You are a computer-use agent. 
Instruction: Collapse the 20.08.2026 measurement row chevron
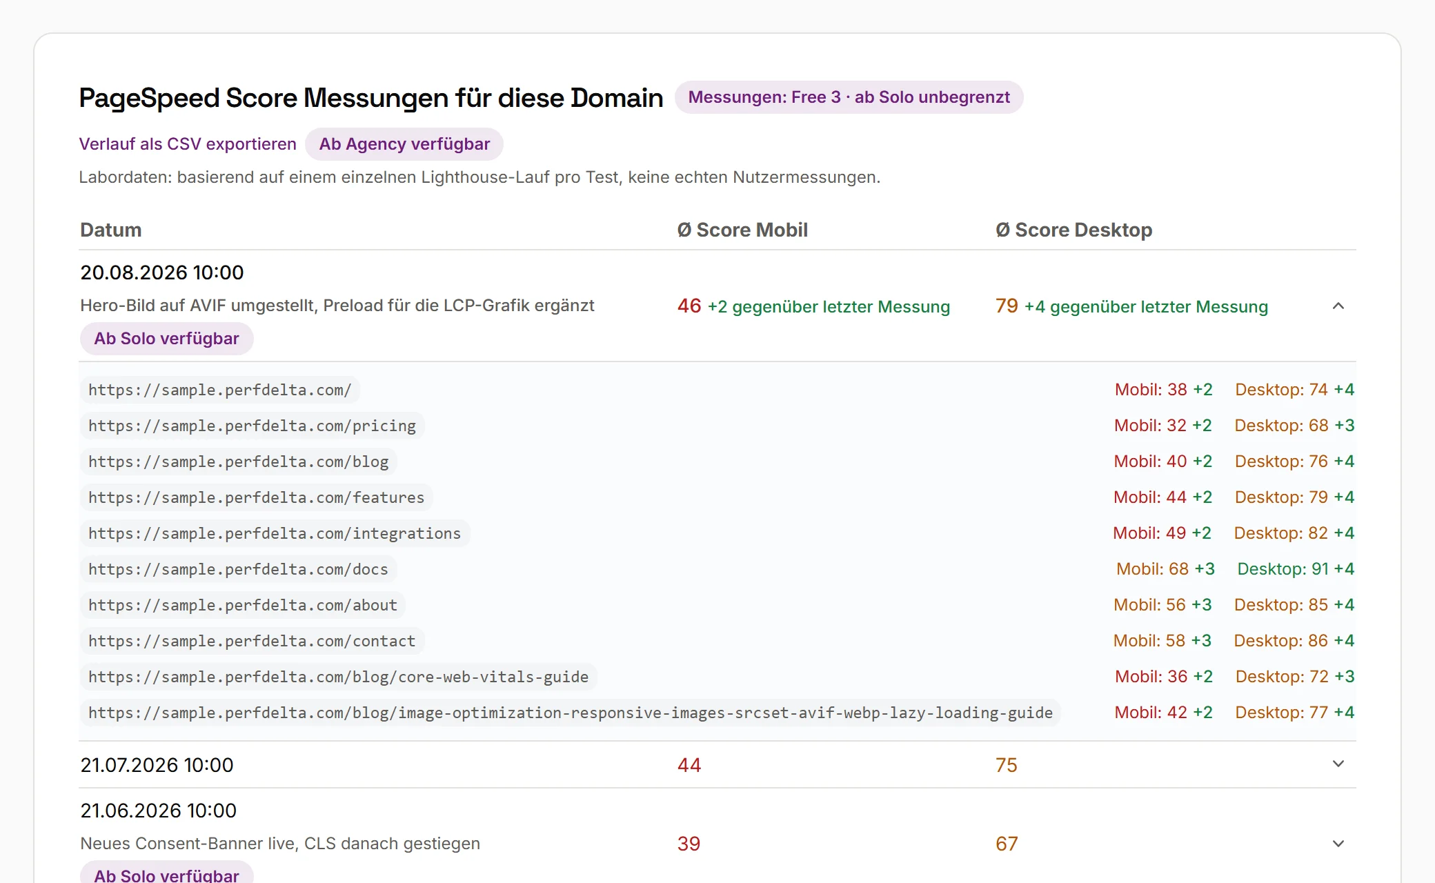1338,306
